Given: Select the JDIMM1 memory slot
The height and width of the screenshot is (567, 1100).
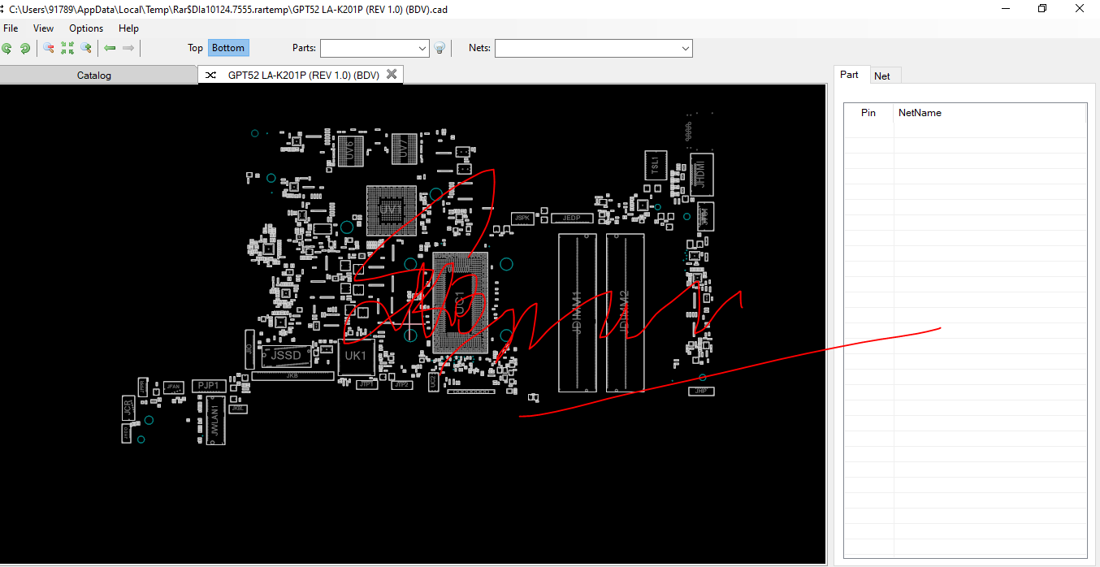Looking at the screenshot, I should 578,313.
